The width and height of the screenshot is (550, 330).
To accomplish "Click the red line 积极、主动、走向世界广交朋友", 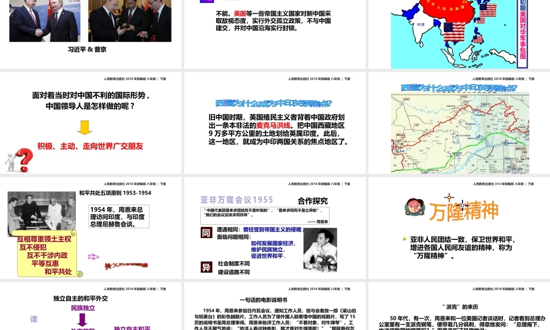I will [x=90, y=146].
